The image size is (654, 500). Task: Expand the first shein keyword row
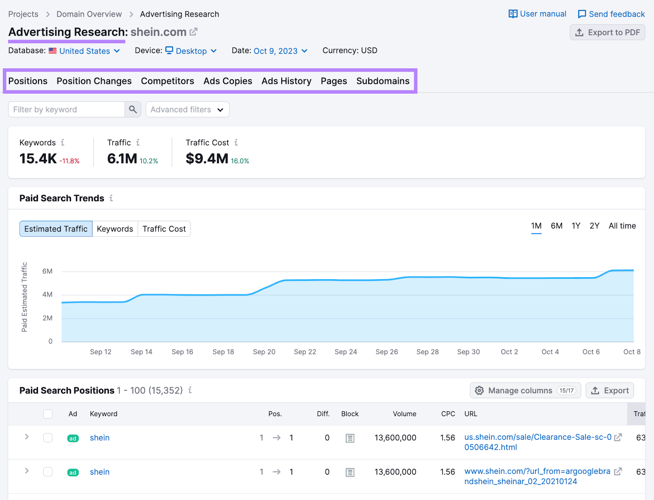point(27,437)
